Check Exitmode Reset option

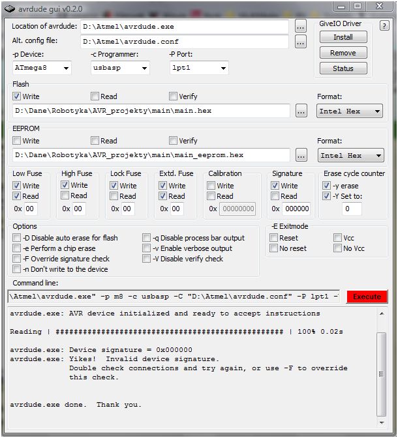(273, 238)
